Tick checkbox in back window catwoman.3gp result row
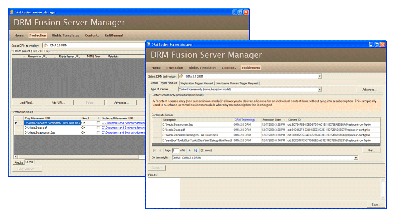The width and height of the screenshot is (395, 218). 98,132
